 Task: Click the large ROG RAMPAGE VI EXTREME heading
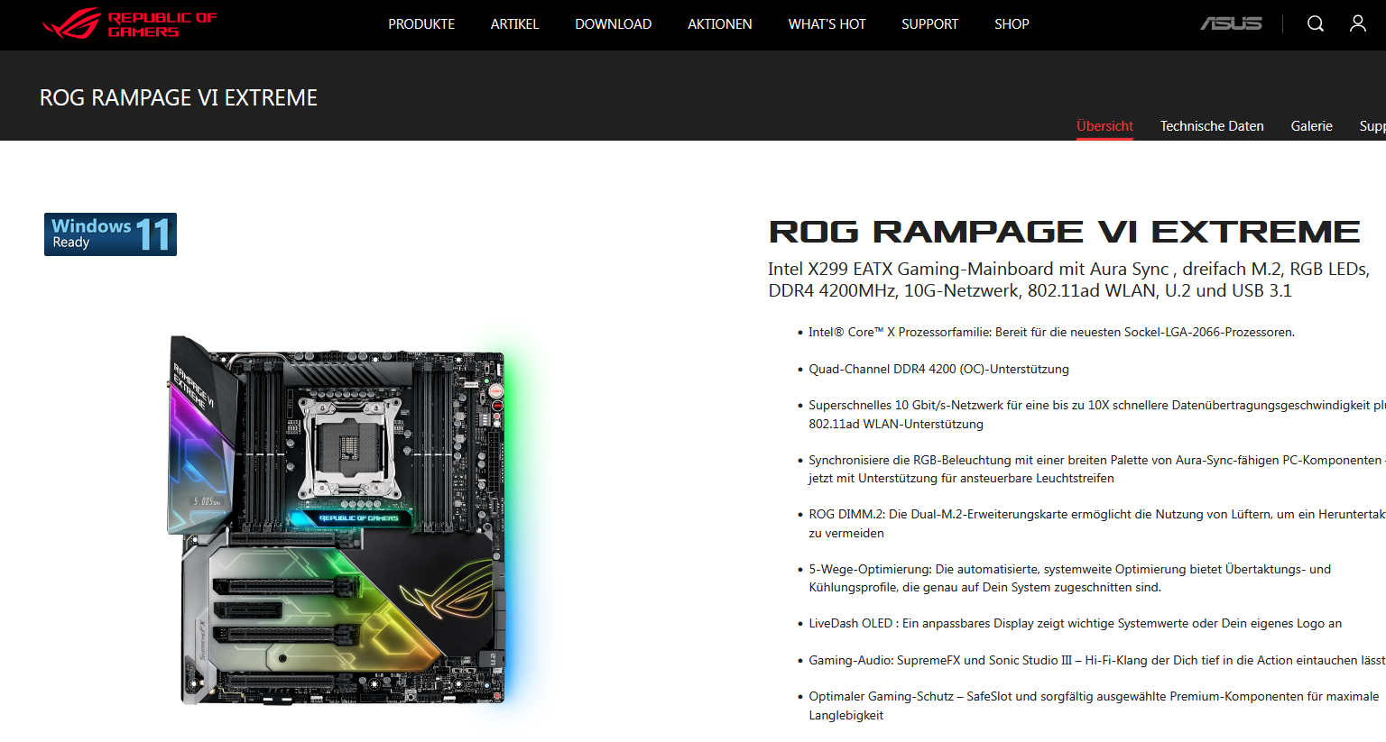[x=1064, y=232]
